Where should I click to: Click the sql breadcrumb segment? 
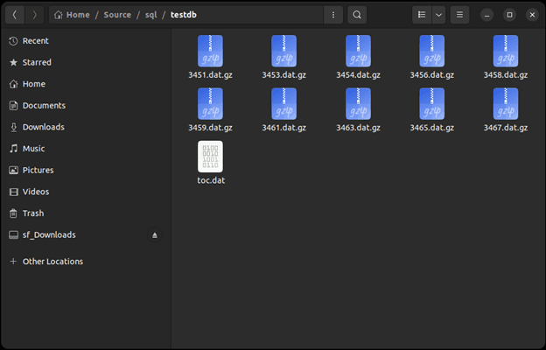point(150,15)
